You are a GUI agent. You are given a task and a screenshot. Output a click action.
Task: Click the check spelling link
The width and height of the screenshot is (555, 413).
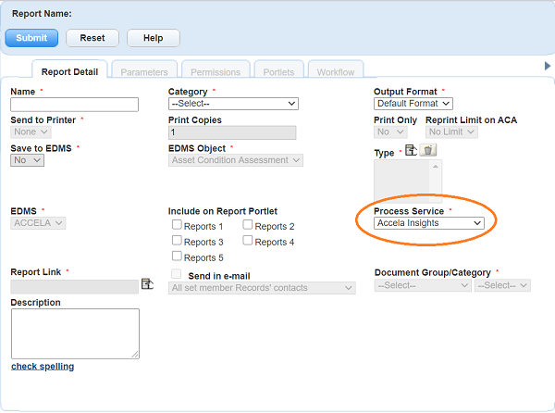(x=43, y=367)
